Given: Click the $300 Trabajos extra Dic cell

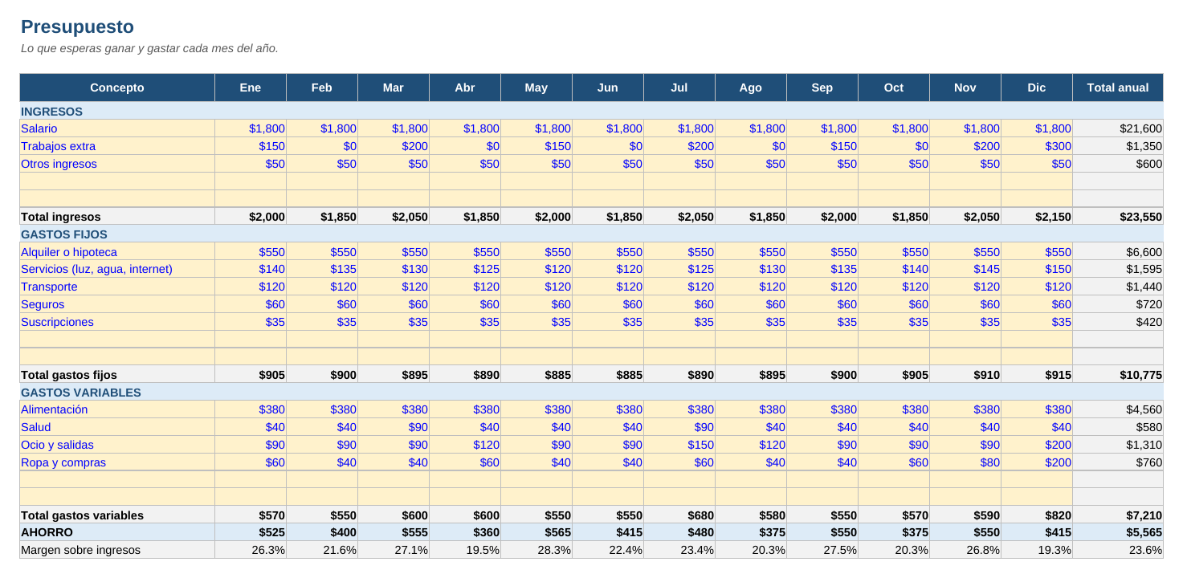Looking at the screenshot, I should pos(1037,146).
